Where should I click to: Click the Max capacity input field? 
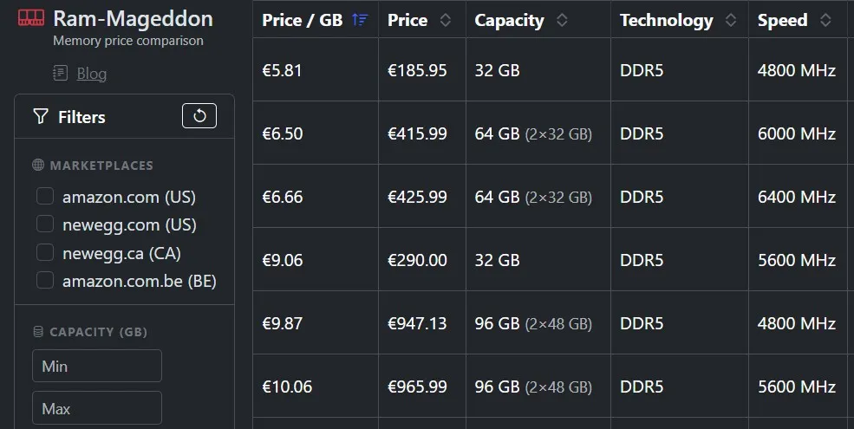pyautogui.click(x=97, y=408)
